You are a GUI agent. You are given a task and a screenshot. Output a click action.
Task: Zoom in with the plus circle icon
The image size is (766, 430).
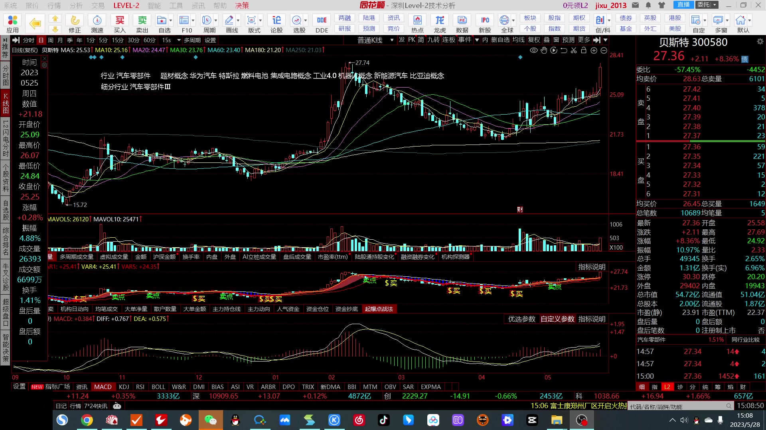coord(594,51)
